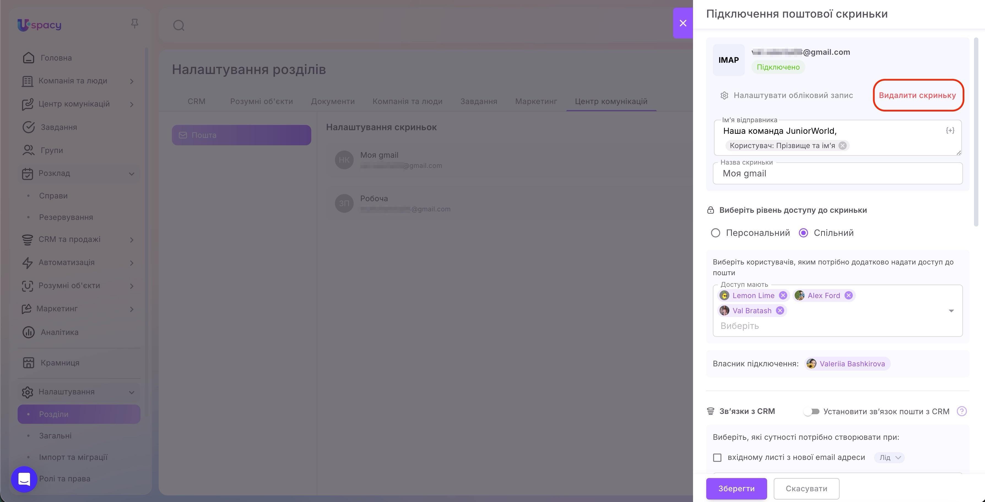Select the Персональний access radio button

tap(715, 233)
